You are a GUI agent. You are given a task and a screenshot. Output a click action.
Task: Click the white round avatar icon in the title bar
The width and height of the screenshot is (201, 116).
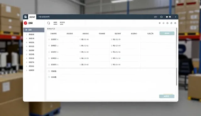click(x=167, y=17)
